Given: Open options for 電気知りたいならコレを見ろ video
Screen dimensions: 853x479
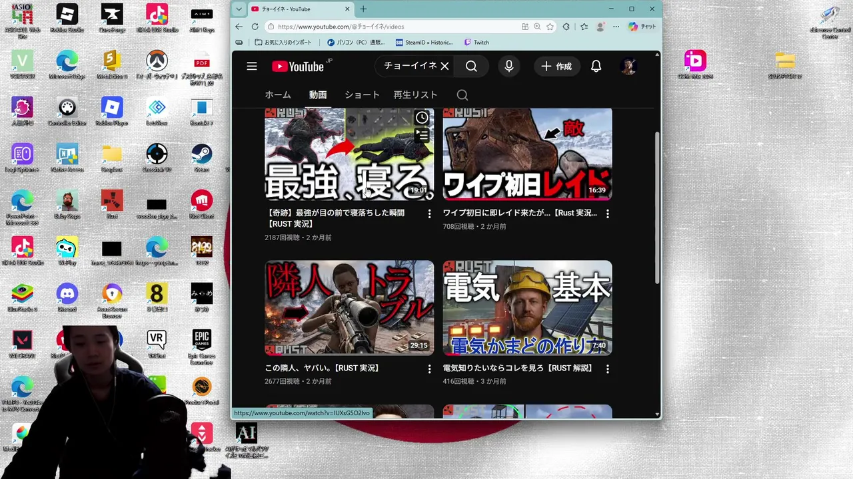Looking at the screenshot, I should (607, 369).
